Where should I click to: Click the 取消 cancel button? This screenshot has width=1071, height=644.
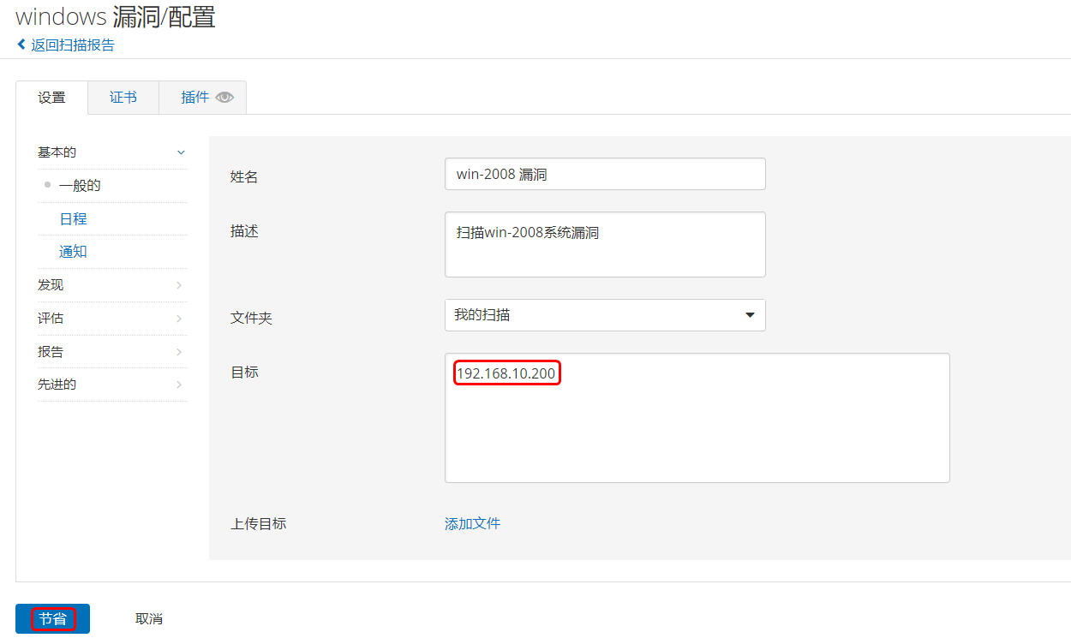tap(149, 618)
